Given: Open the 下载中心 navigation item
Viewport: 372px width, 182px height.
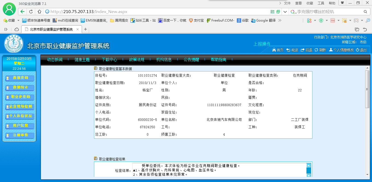Looking at the screenshot, I should click(x=109, y=59).
